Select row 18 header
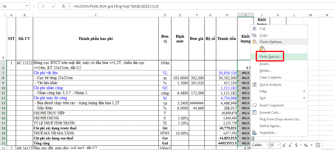 (3, 128)
